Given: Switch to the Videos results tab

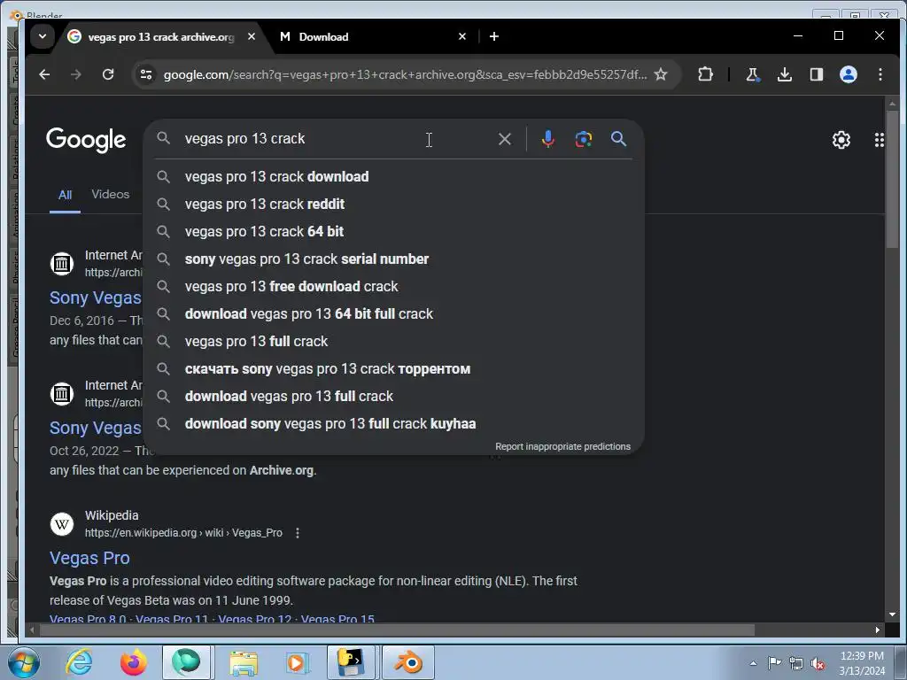Looking at the screenshot, I should coord(111,194).
